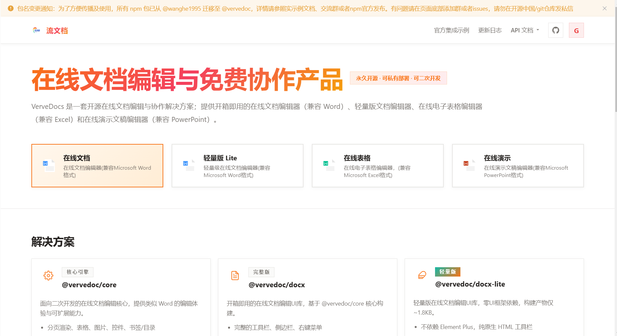Open 官方集成示例 in the navigation
This screenshot has width=617, height=336.
coord(451,30)
